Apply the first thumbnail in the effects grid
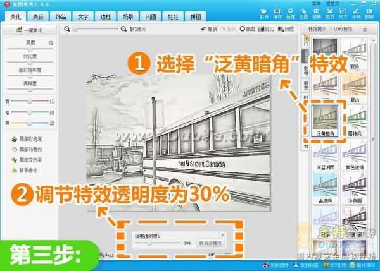 tap(325, 46)
